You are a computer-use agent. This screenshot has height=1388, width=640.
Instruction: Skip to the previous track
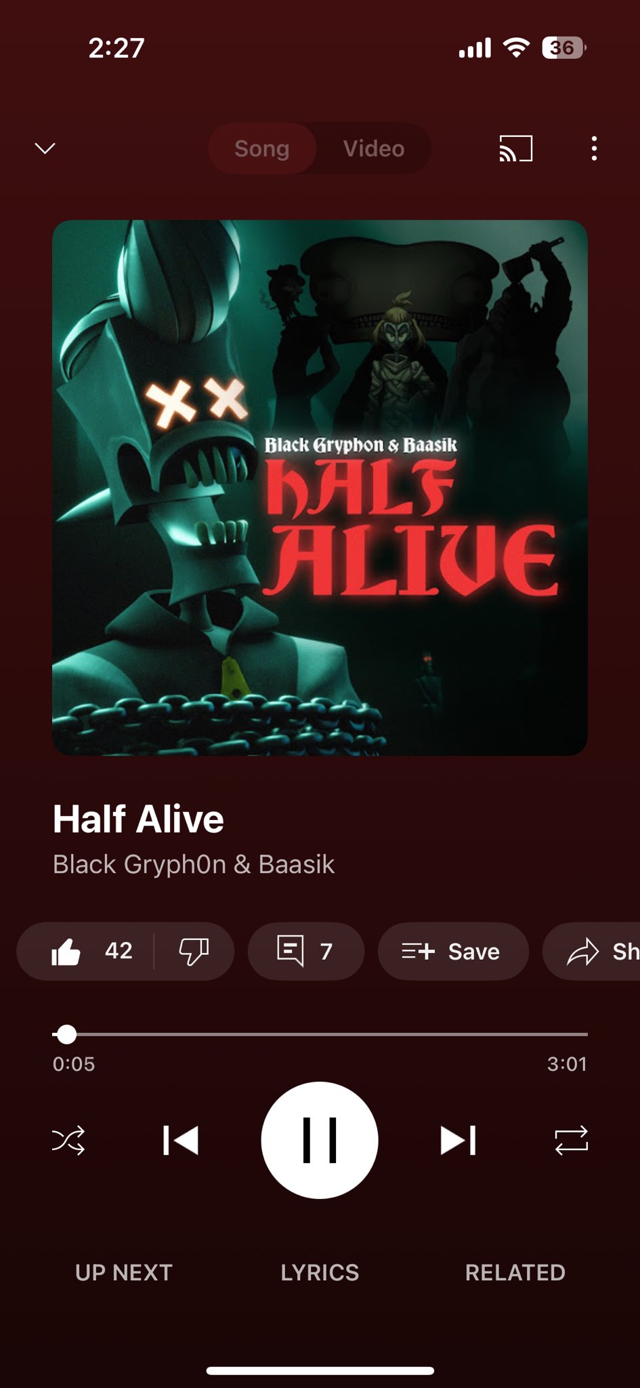tap(181, 1140)
